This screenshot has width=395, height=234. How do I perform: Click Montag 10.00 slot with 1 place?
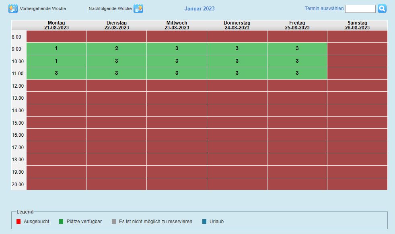56,61
